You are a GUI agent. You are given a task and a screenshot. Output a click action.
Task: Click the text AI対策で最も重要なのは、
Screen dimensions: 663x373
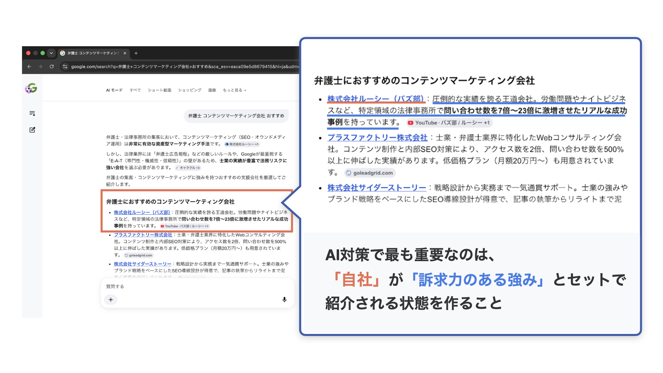tap(411, 255)
